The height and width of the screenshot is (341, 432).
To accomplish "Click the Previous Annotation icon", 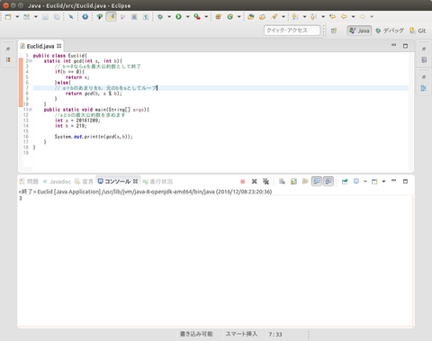I will (313, 17).
